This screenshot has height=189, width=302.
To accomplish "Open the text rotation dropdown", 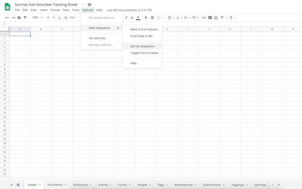I will (x=195, y=17).
